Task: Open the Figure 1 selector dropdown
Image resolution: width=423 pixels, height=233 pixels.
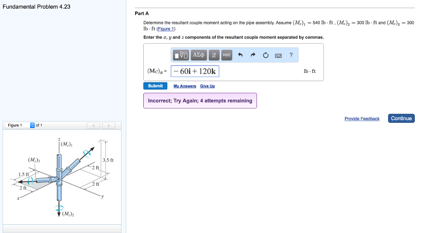Action: (x=20, y=125)
